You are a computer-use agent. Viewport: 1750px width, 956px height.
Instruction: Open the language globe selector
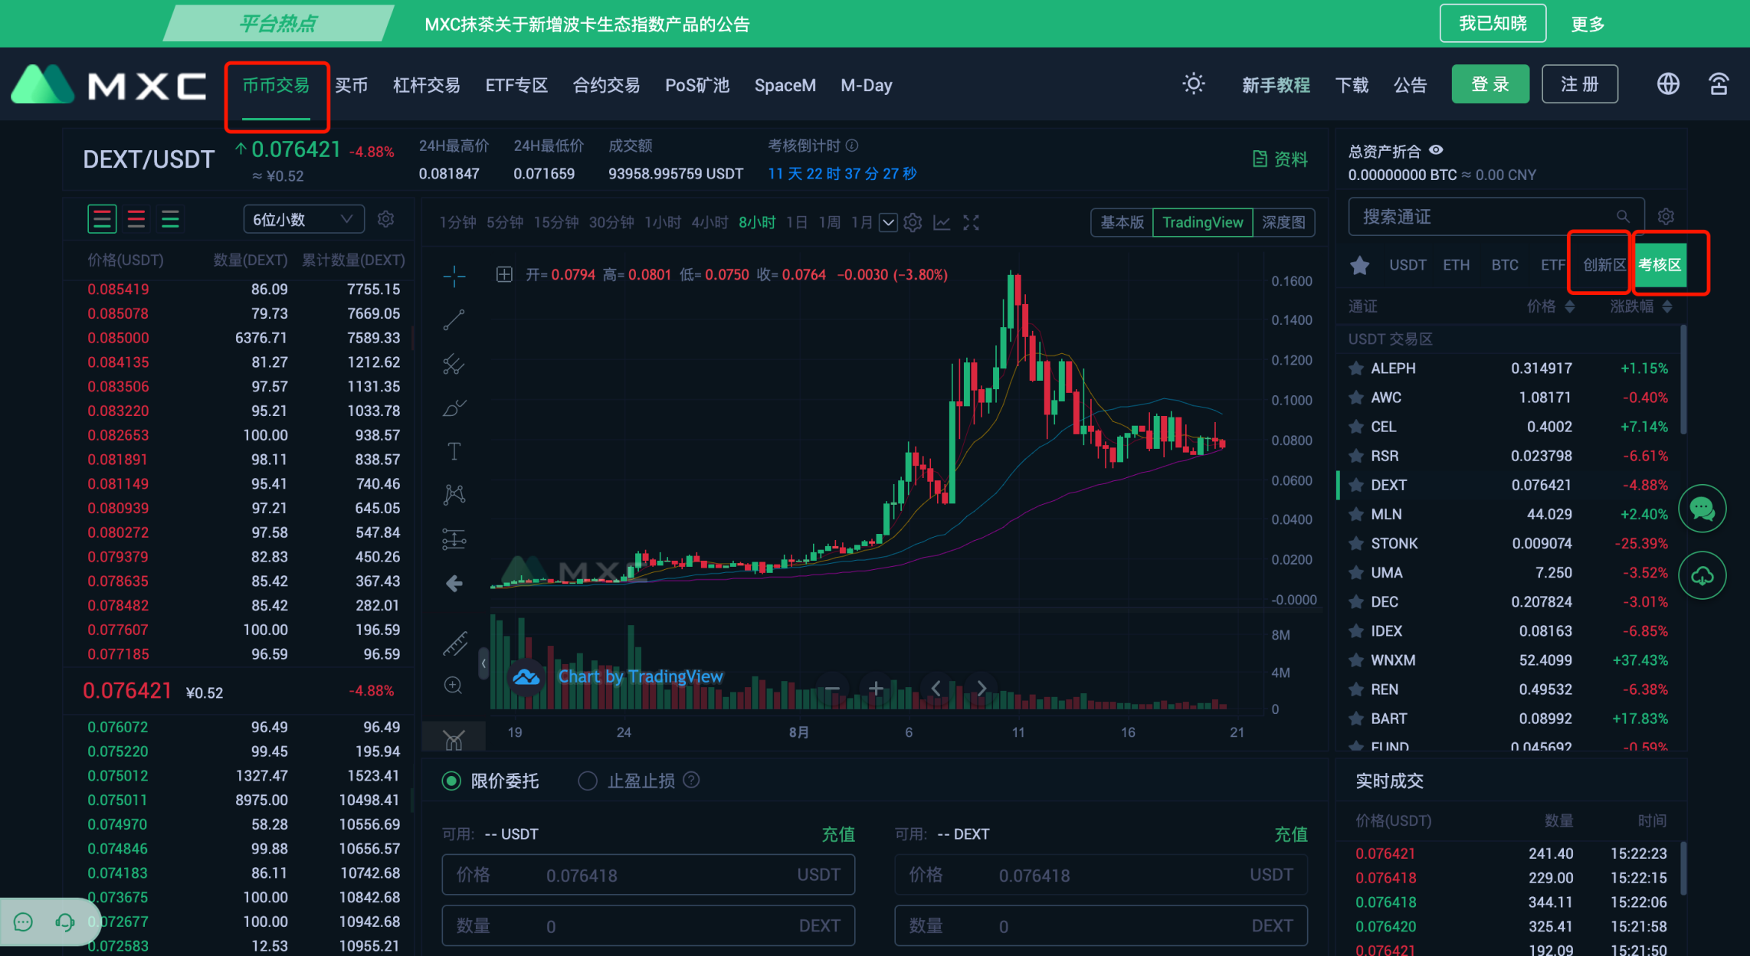(x=1668, y=83)
